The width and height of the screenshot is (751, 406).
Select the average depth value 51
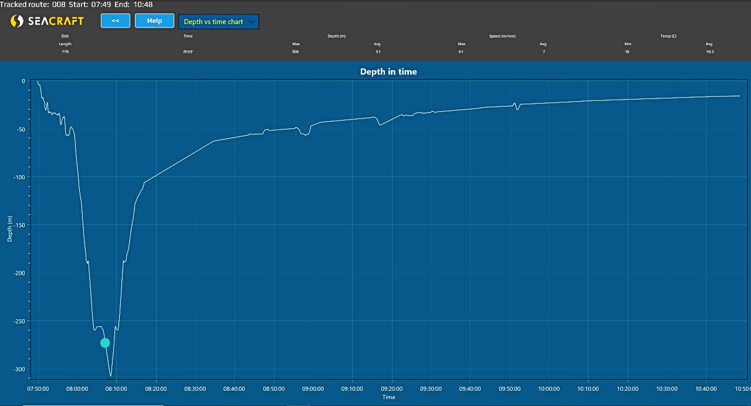(378, 52)
